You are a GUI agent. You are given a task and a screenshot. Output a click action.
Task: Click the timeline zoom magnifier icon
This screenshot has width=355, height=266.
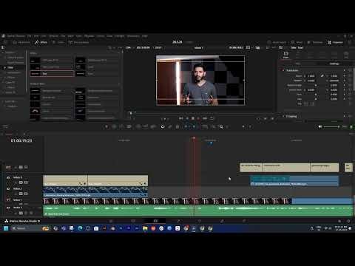click(x=221, y=126)
